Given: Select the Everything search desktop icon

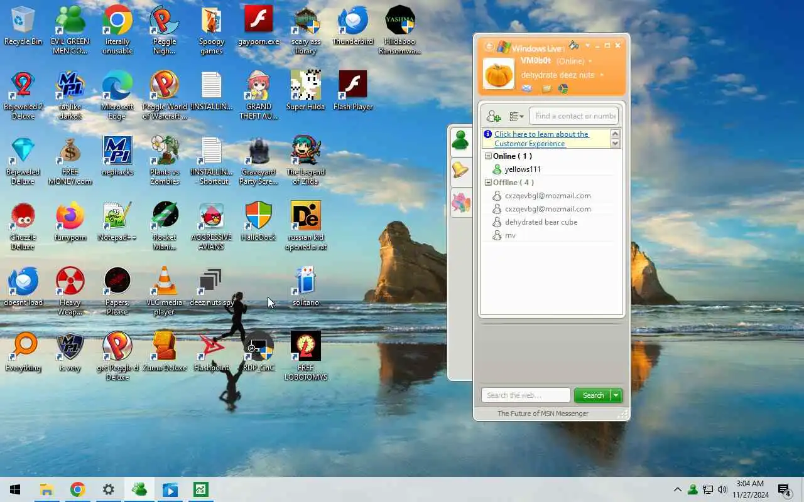Looking at the screenshot, I should click(x=23, y=351).
